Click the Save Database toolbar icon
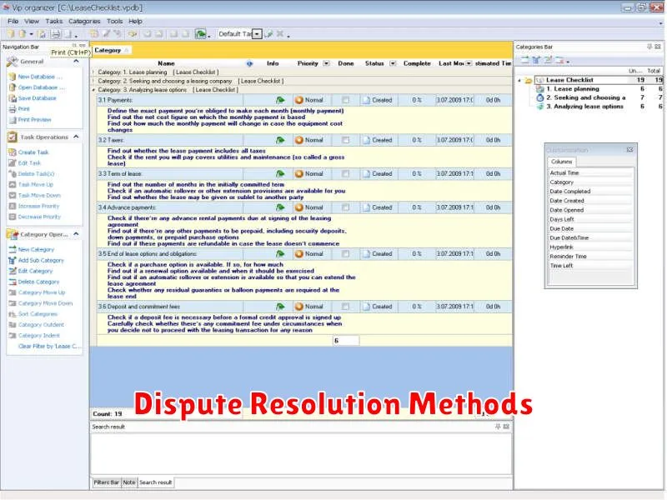667x500 pixels. 43,34
